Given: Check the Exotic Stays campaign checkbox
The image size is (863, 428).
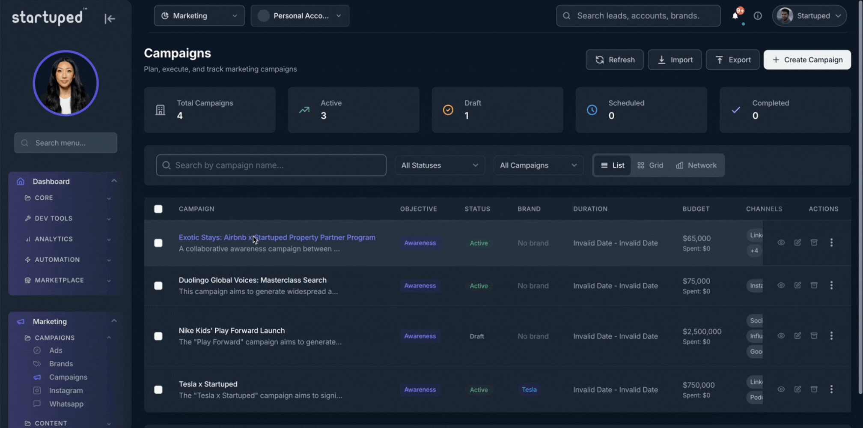Looking at the screenshot, I should [158, 243].
